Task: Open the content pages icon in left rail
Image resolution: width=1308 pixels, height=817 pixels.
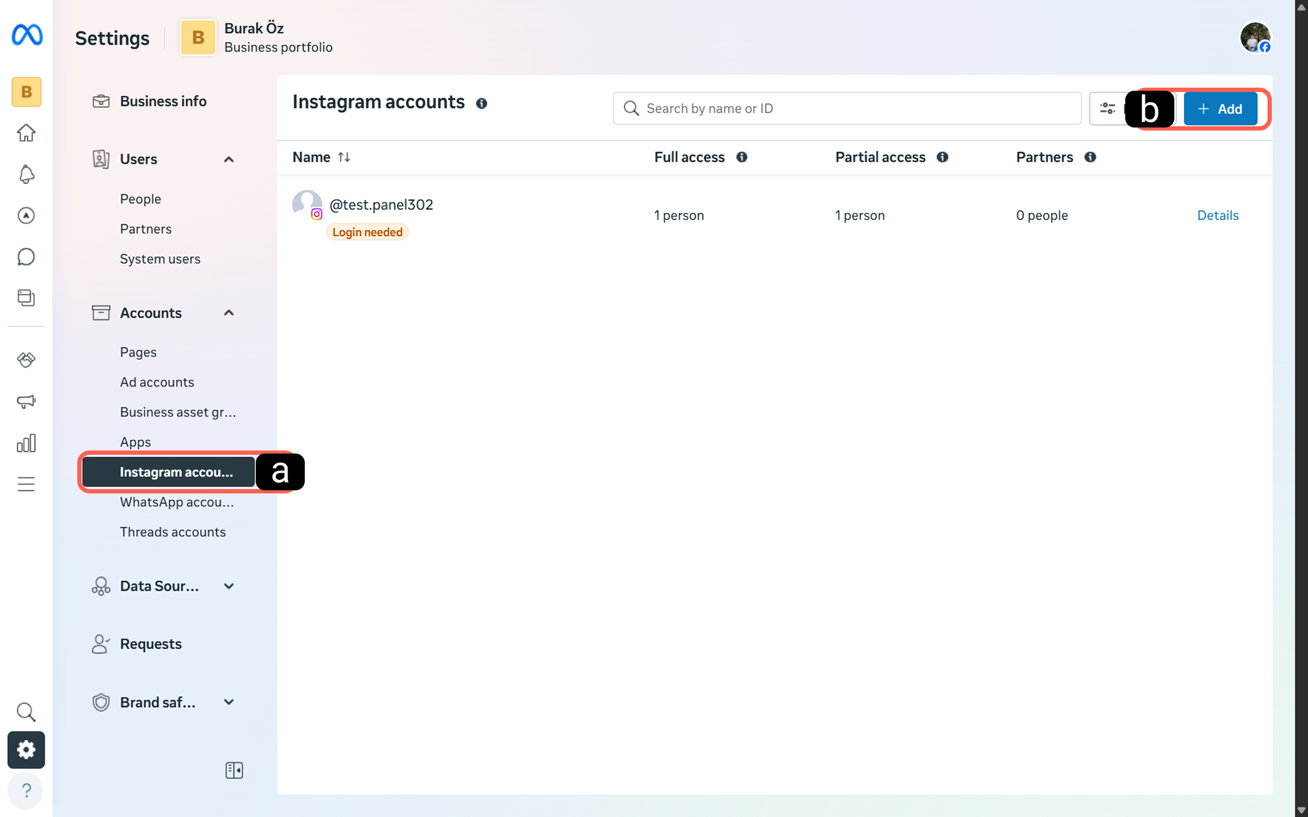Action: click(26, 298)
